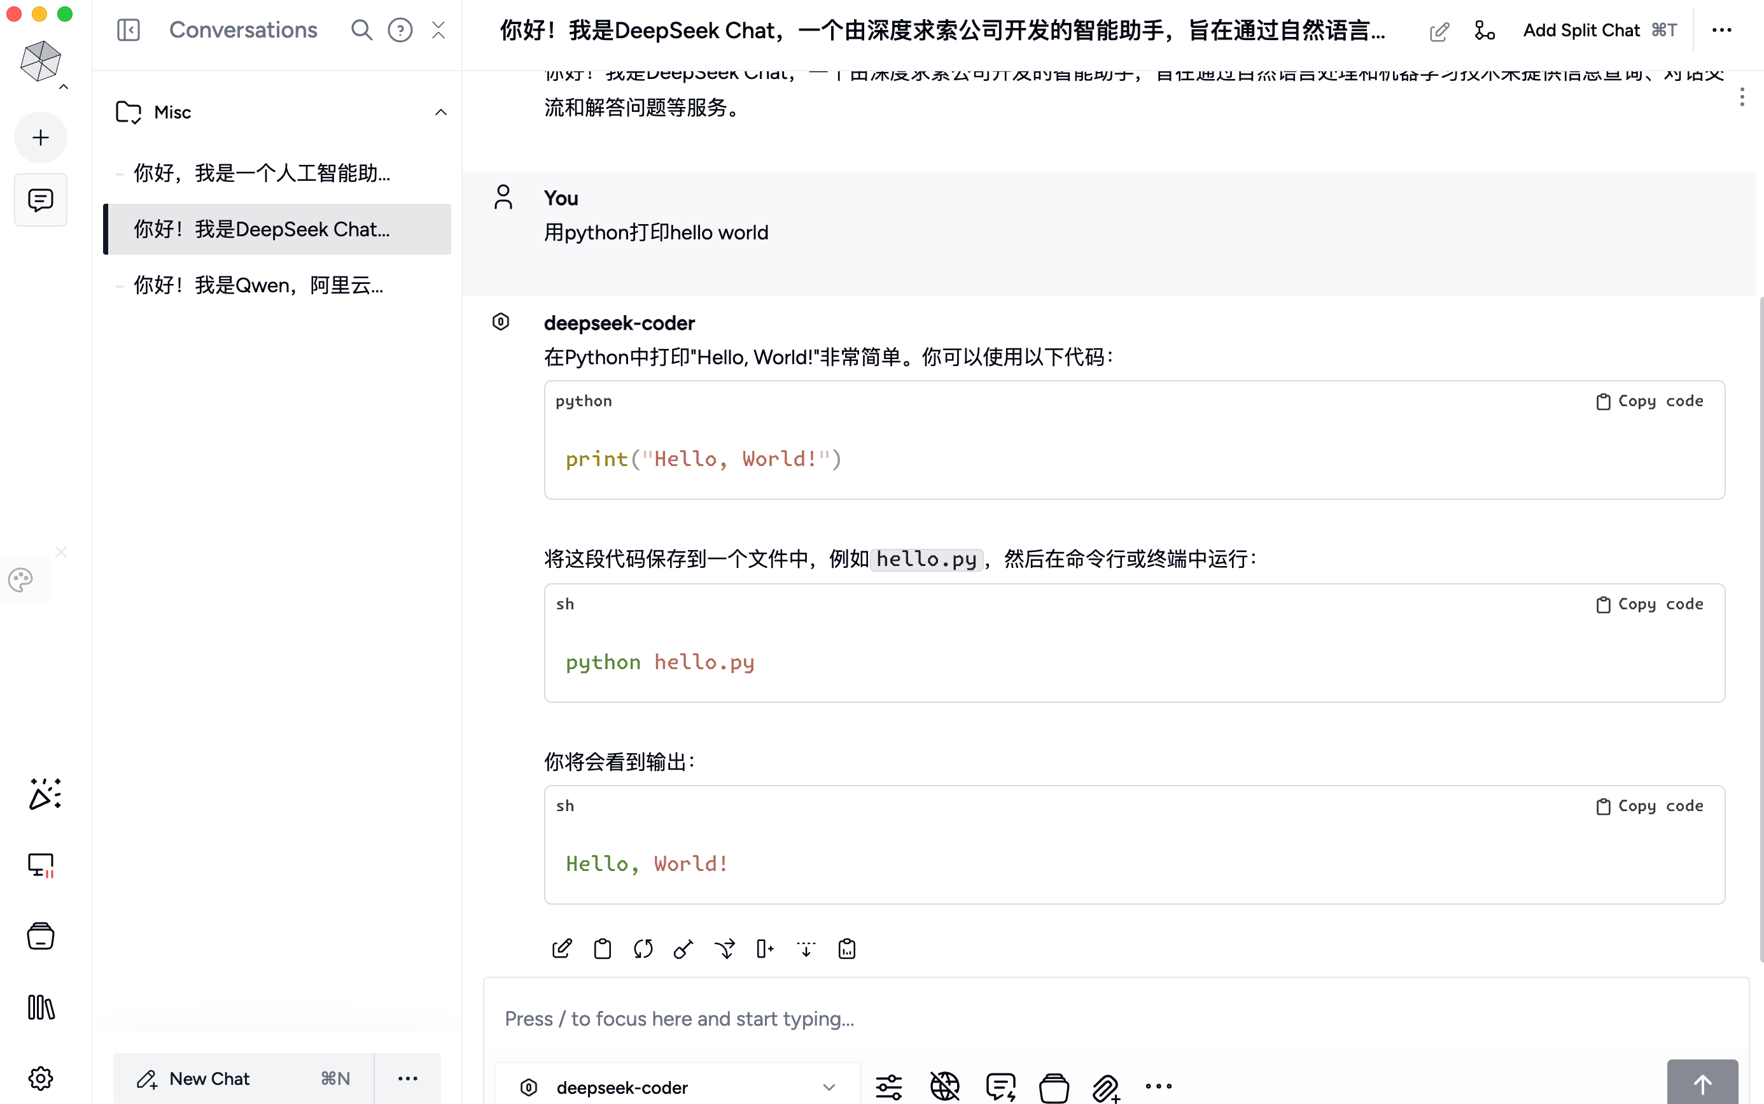Open conversation 你好，我是一个人工智能助…

tap(277, 173)
